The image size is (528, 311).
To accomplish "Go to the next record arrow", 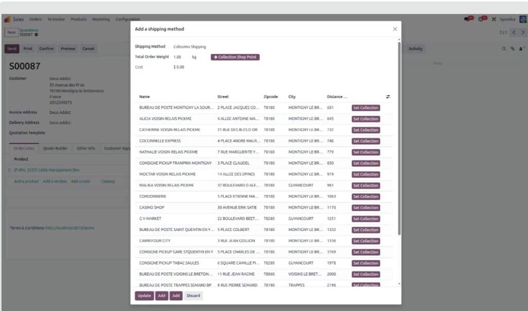I will pos(523,32).
